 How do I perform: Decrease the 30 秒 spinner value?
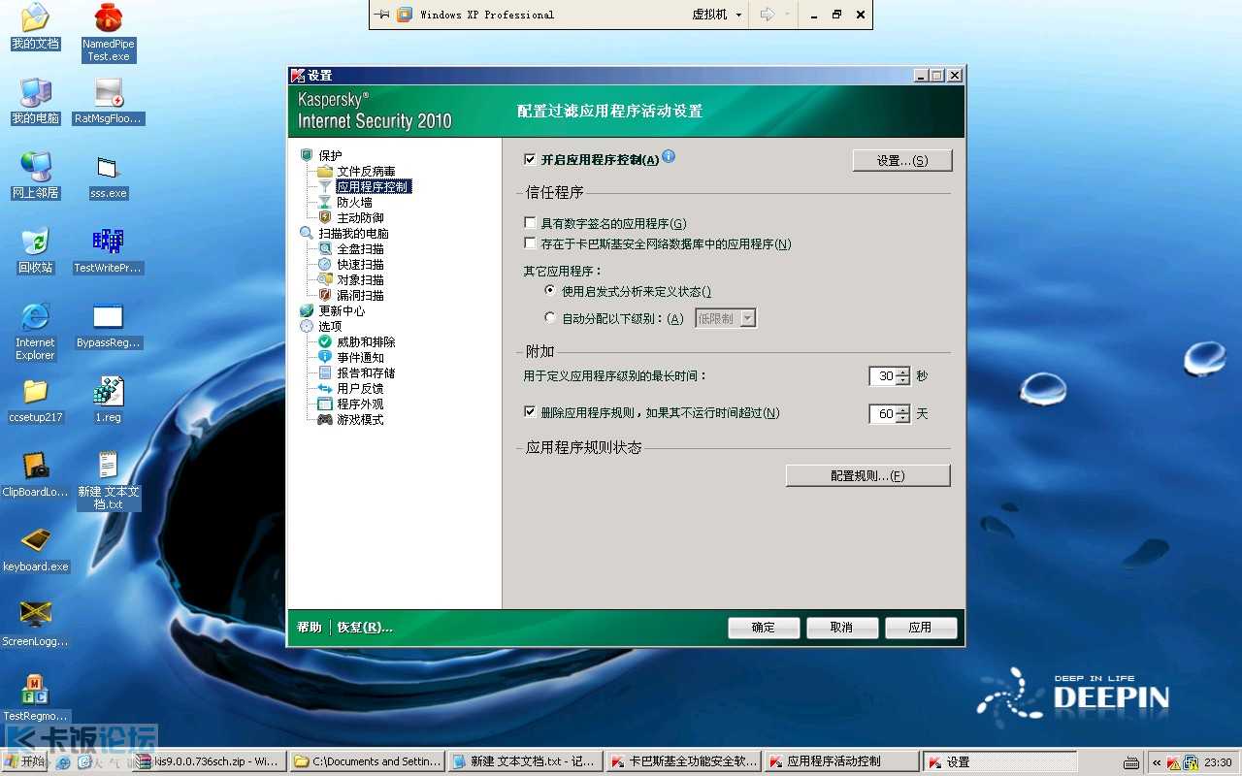click(x=903, y=380)
